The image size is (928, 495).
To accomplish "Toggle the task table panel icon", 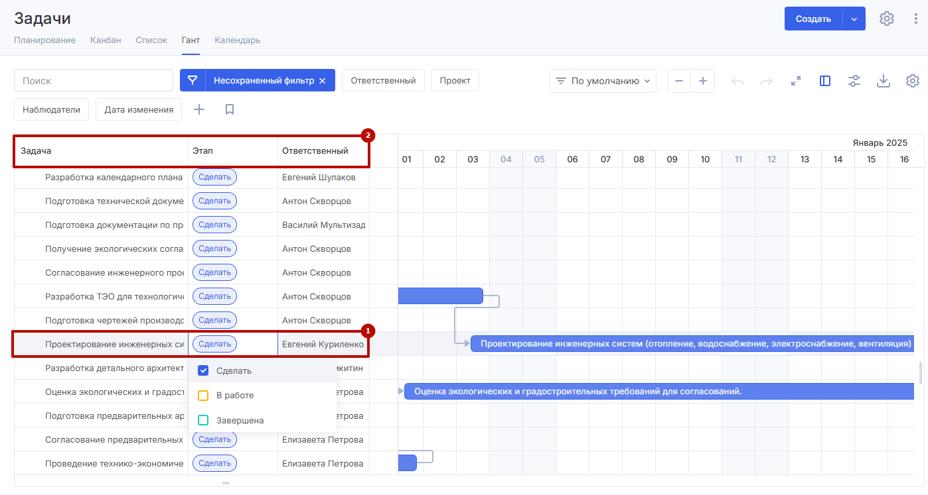I will click(x=825, y=81).
